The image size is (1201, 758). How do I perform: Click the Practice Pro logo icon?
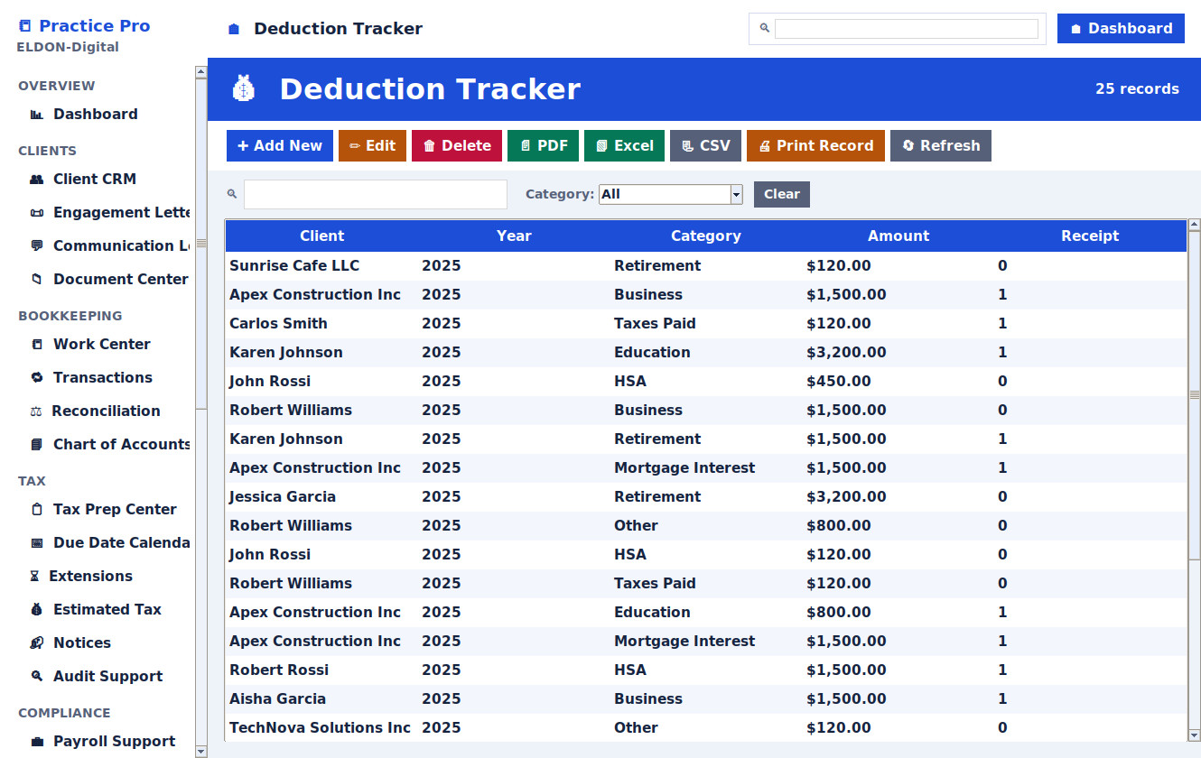pos(24,26)
